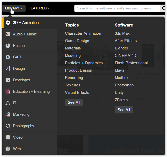Click the IT network icon

coord(8,103)
